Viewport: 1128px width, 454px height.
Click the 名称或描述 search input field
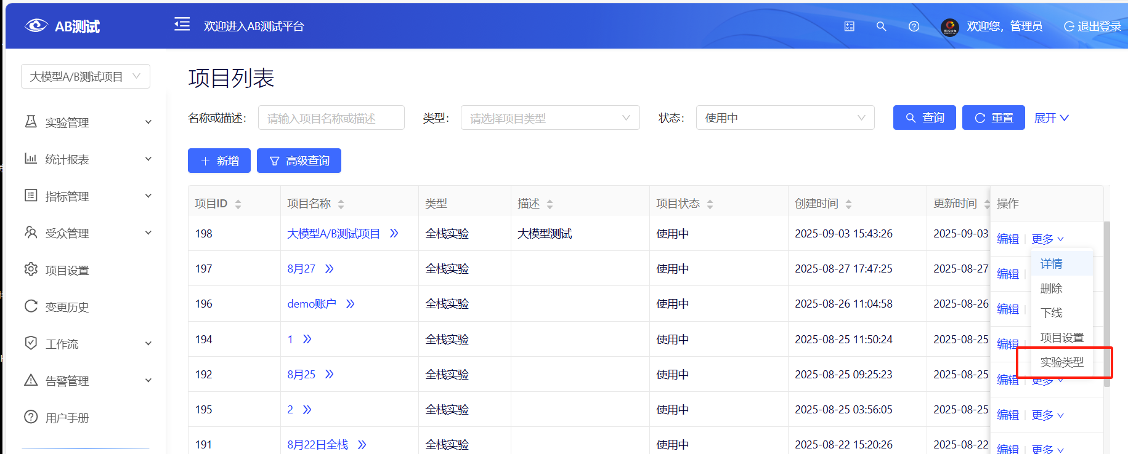(331, 118)
